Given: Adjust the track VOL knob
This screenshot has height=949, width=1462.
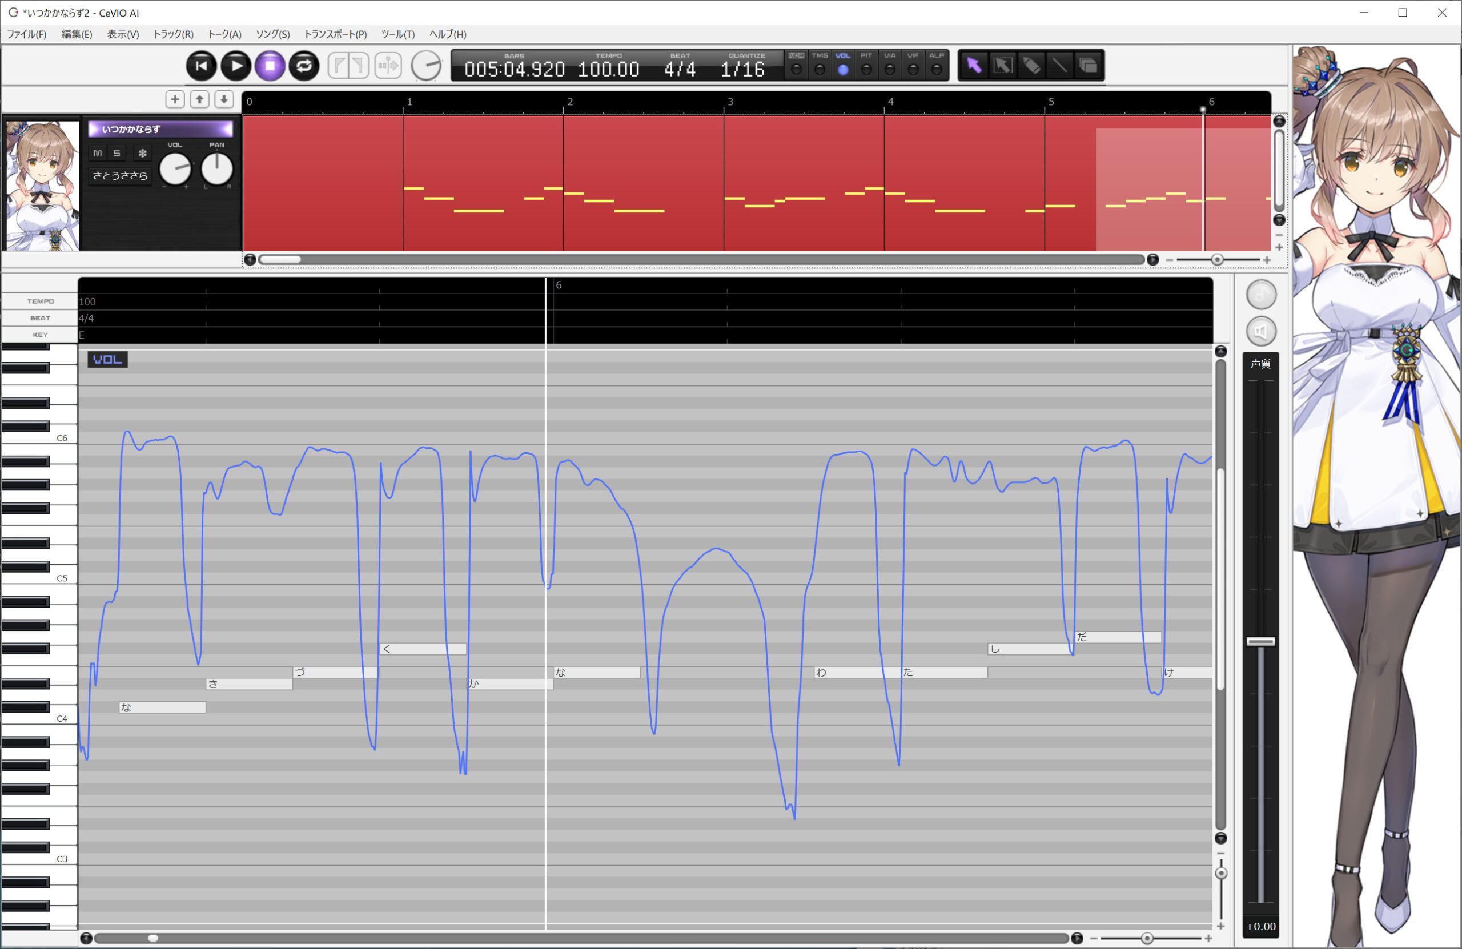Looking at the screenshot, I should pyautogui.click(x=175, y=168).
